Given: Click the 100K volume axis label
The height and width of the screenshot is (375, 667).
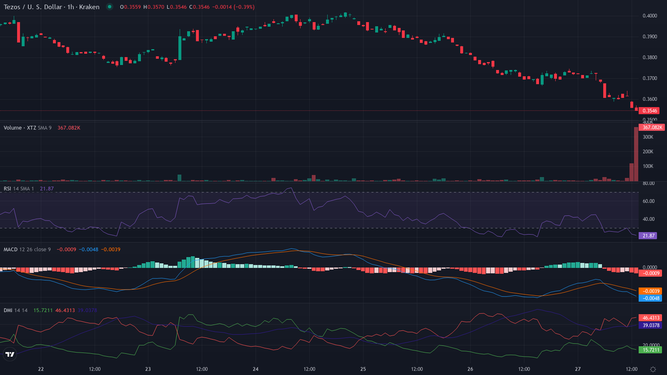Looking at the screenshot, I should coord(648,166).
